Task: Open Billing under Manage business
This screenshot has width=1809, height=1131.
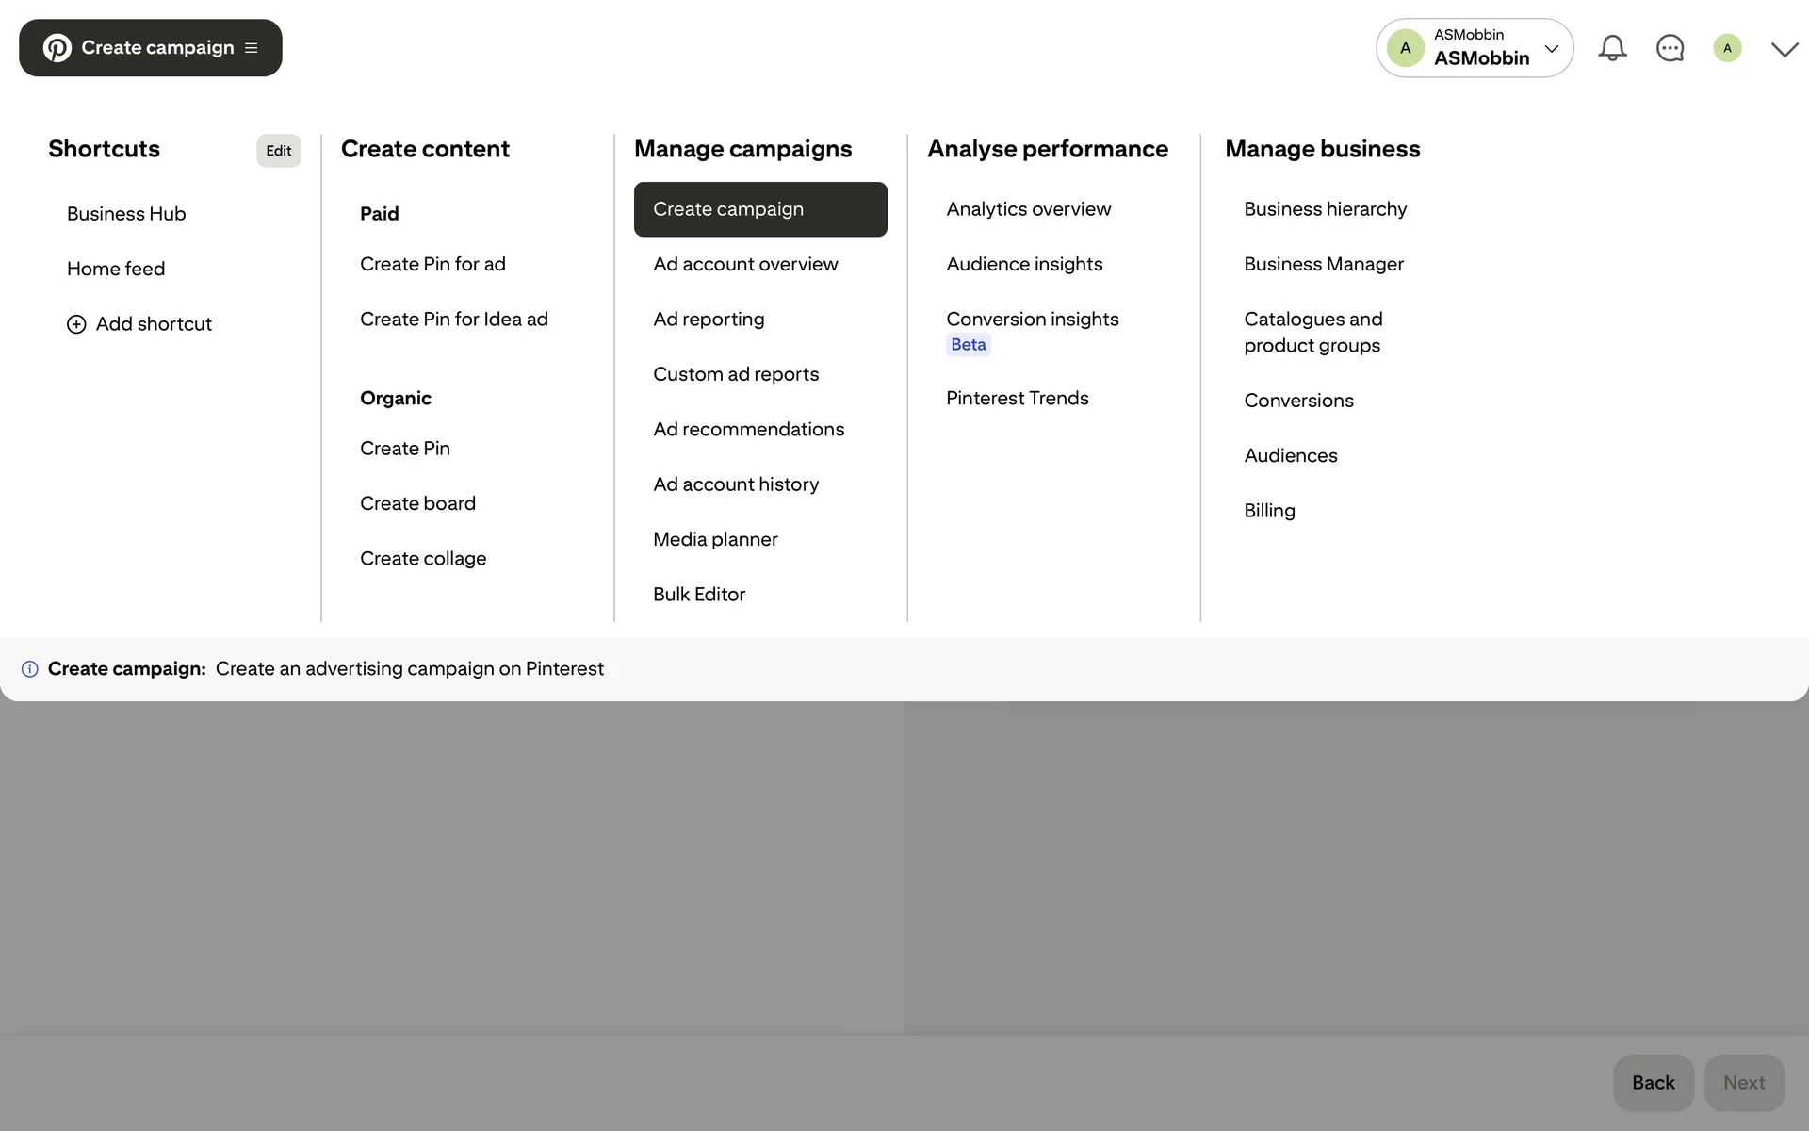Action: pyautogui.click(x=1269, y=511)
